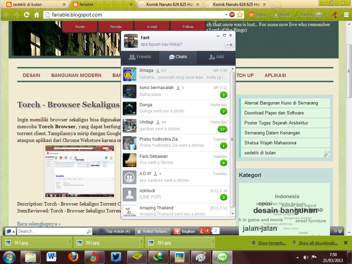Click the bookmark star in the address bar

coord(240,15)
